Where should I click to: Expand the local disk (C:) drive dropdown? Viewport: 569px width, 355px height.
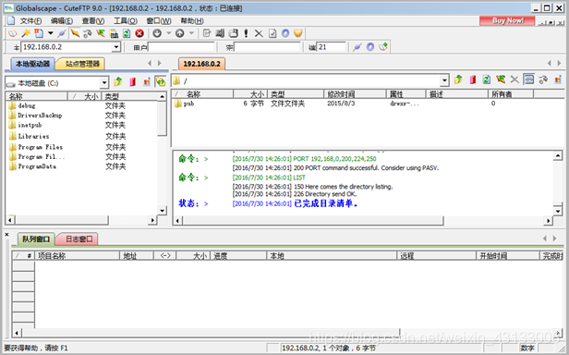pos(104,83)
